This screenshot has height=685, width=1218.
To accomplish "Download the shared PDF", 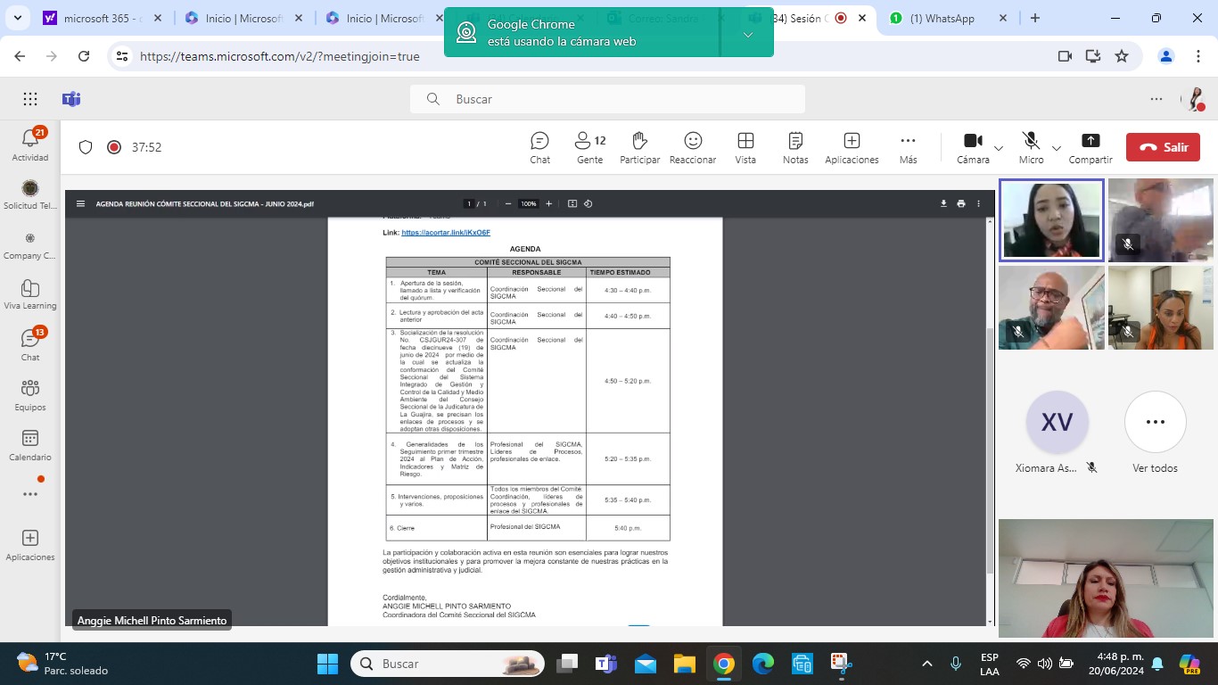I will 943,203.
